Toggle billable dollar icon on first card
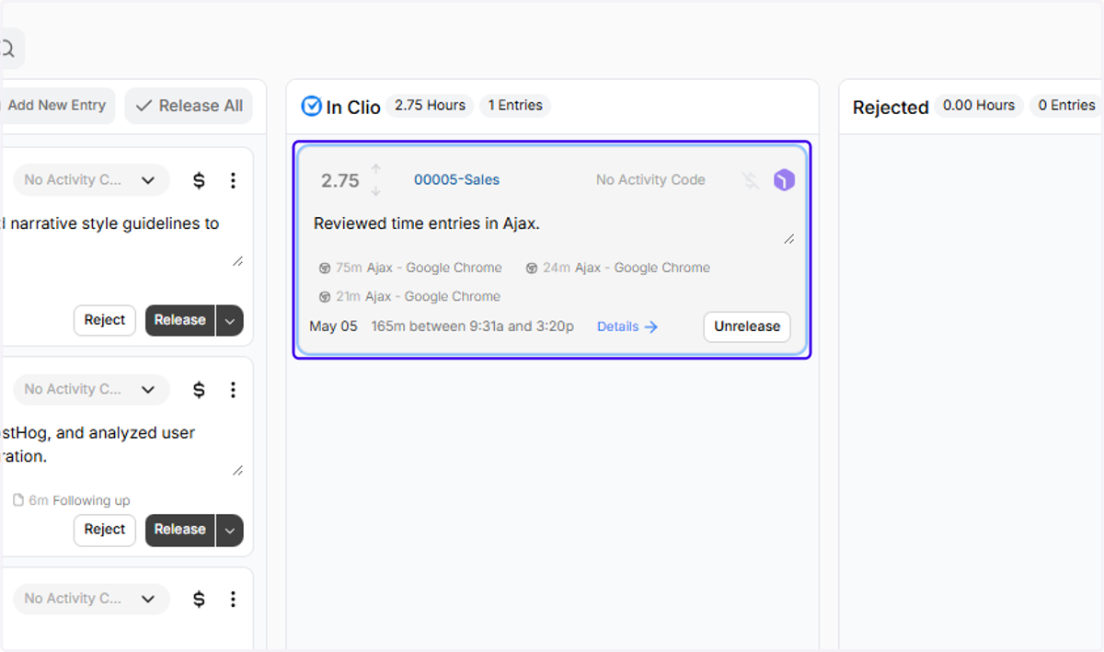Screen dimensions: 1104x652 click(199, 180)
